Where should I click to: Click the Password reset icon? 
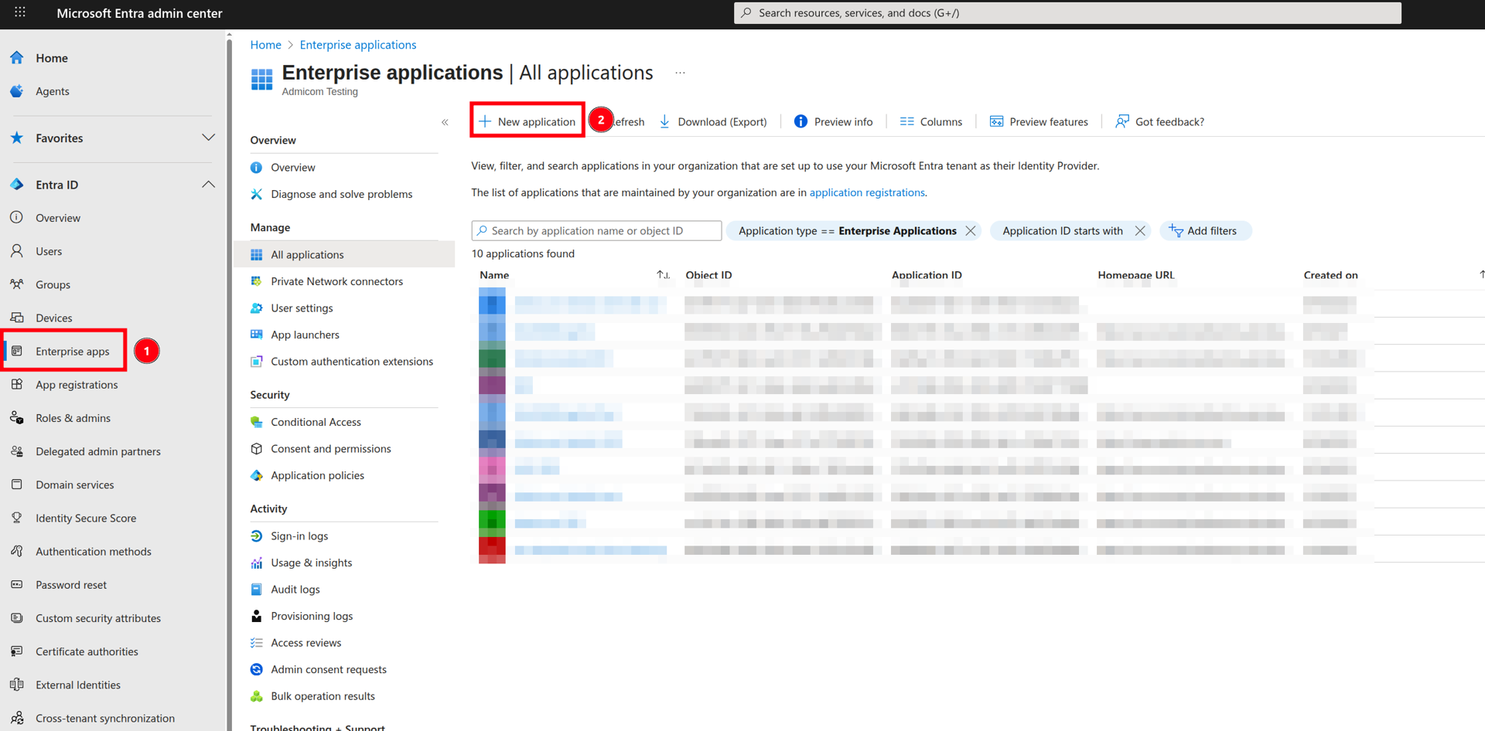[17, 585]
